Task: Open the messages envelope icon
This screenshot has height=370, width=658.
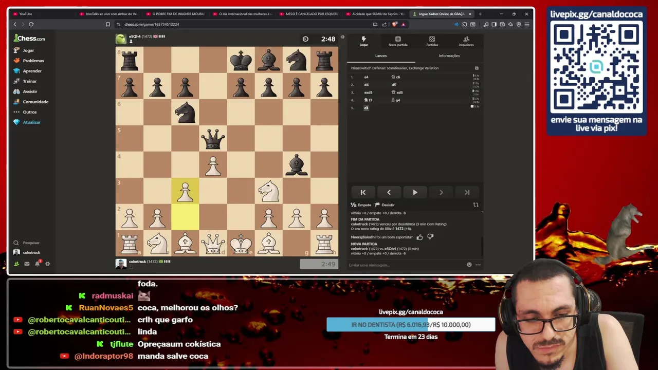Action: [27, 264]
